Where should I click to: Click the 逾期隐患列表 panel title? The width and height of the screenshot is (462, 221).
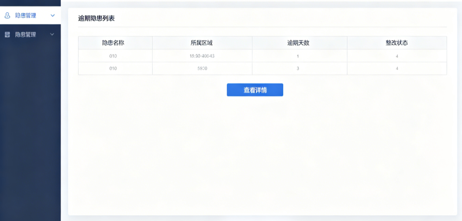pyautogui.click(x=97, y=18)
